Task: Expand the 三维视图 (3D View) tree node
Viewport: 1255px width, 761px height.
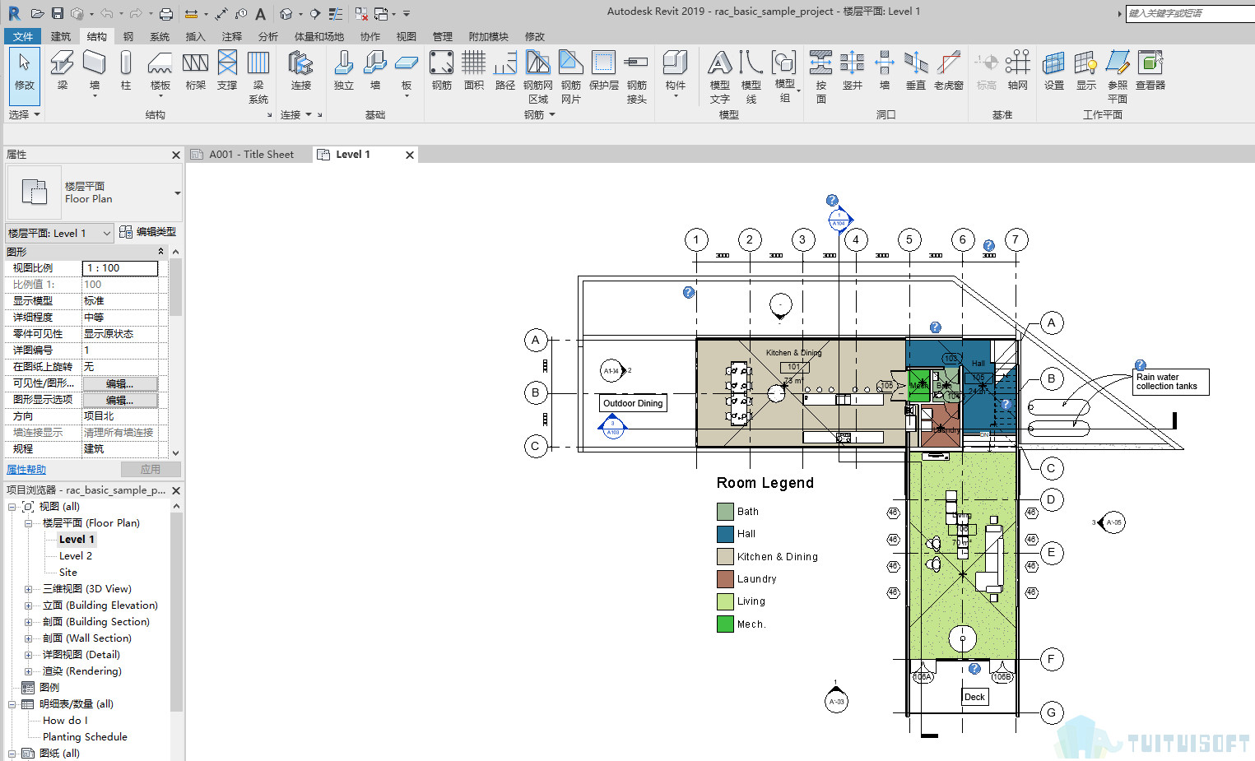Action: coord(28,589)
